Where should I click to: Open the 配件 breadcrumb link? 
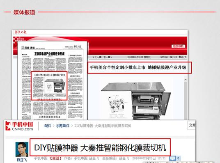48,126
